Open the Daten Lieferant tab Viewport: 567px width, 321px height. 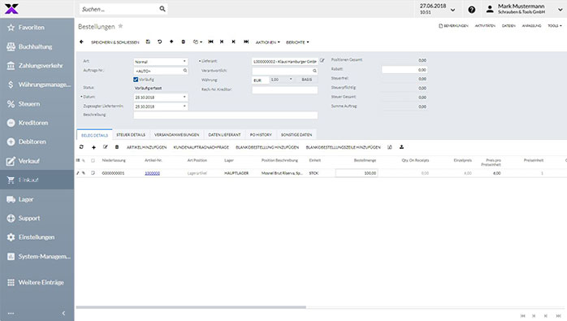point(224,135)
